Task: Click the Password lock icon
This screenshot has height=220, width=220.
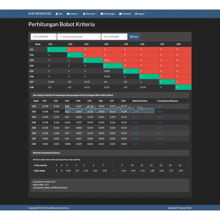Action: click(120, 14)
